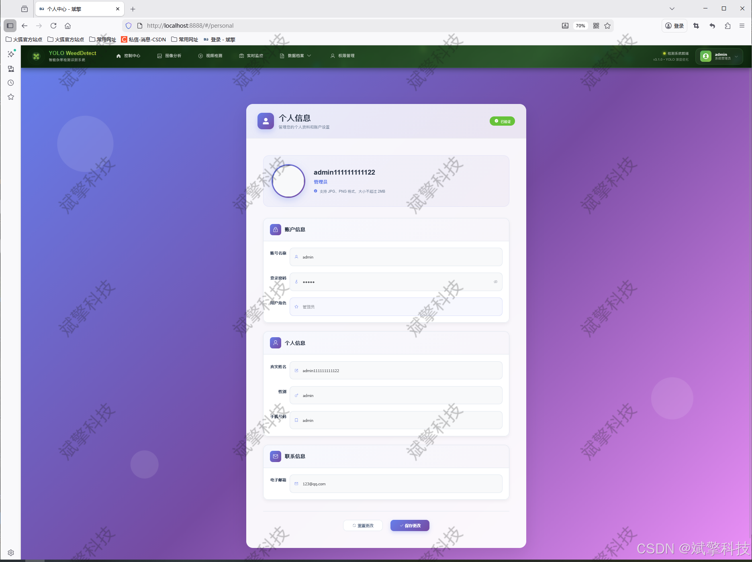Click the 手机号码 input field
Image resolution: width=752 pixels, height=562 pixels.
[x=396, y=420]
